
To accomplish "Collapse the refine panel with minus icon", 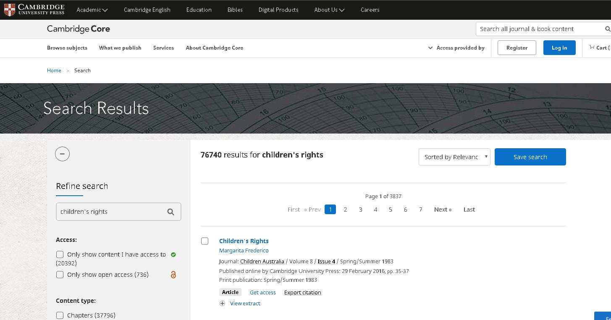I will tap(62, 154).
